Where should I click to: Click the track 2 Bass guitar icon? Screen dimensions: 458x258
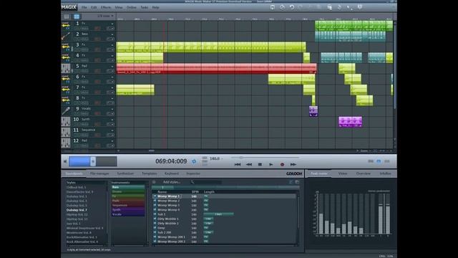pyautogui.click(x=66, y=37)
